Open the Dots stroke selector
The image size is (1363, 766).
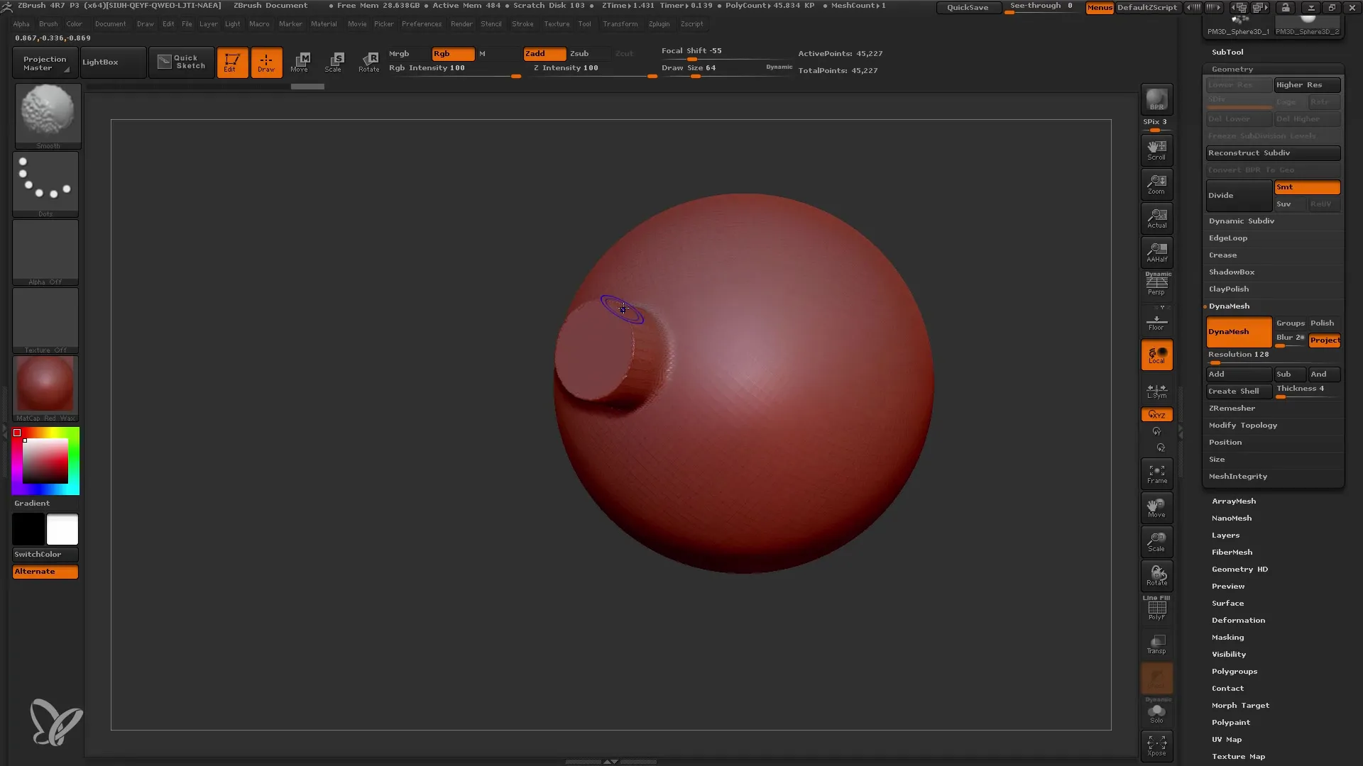pyautogui.click(x=45, y=184)
